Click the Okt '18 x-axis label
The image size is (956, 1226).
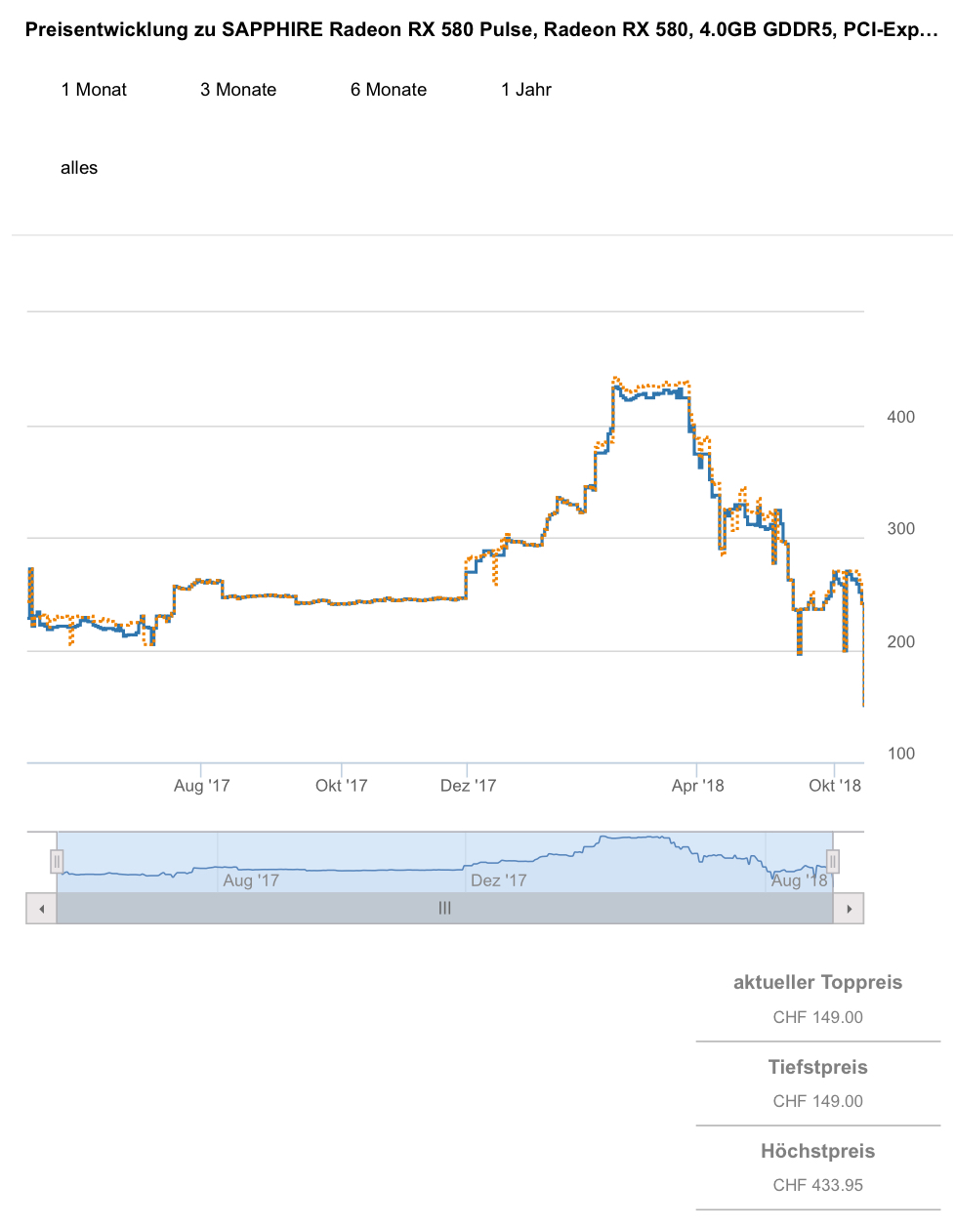(835, 786)
